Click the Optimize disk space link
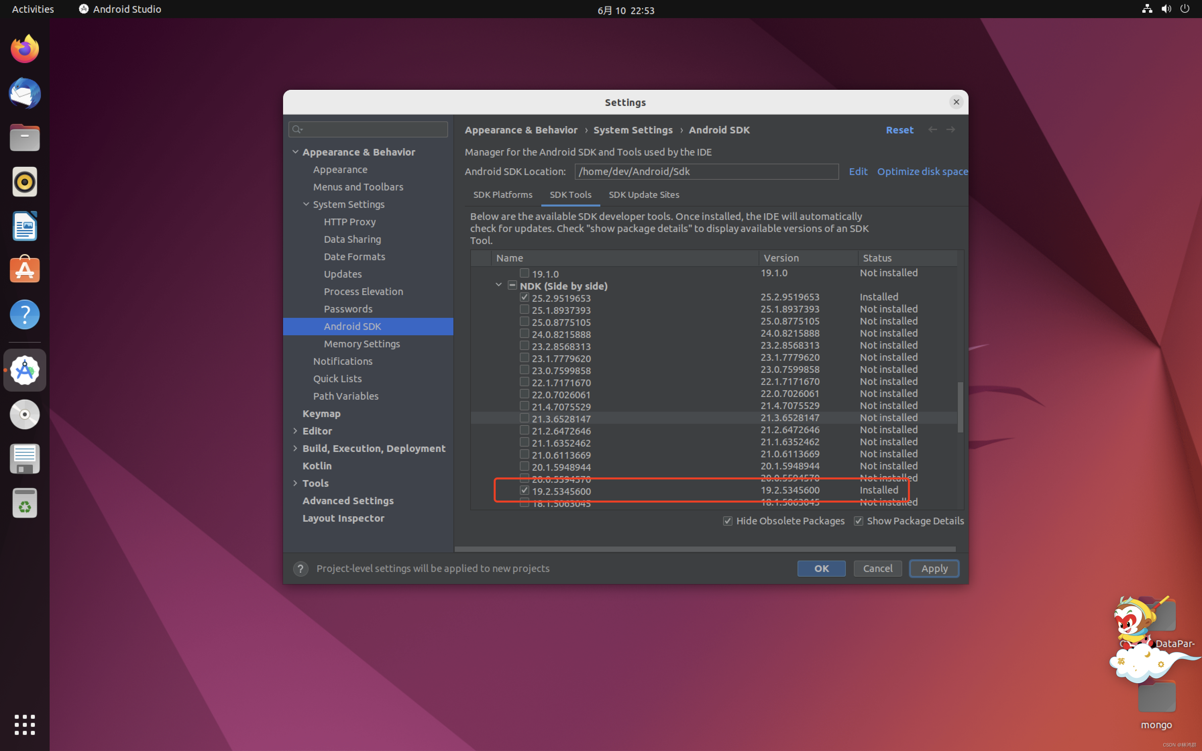The image size is (1202, 751). (x=922, y=171)
